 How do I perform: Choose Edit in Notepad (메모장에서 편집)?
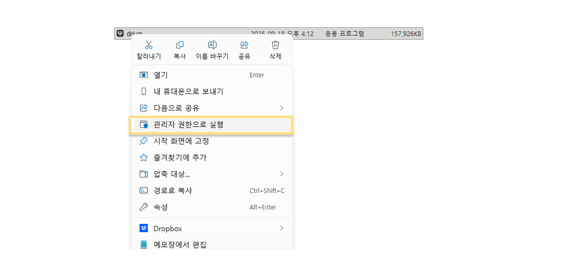click(x=180, y=244)
